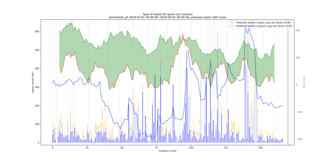
Task: Click the red line sample in the legend
Action: coord(232,22)
